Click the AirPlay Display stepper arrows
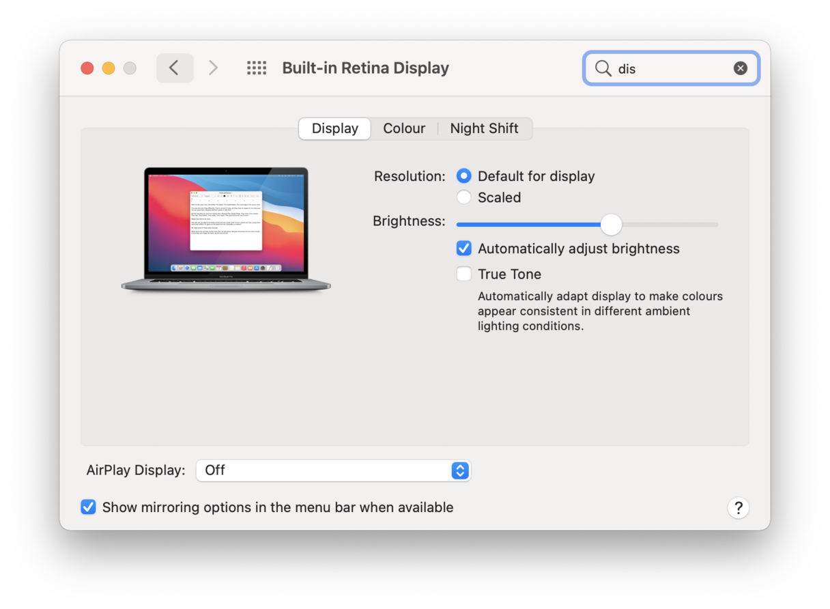This screenshot has width=830, height=609. pos(459,470)
